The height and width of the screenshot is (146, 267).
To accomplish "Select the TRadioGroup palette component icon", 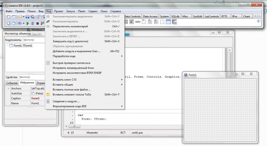I will [x=150, y=22].
